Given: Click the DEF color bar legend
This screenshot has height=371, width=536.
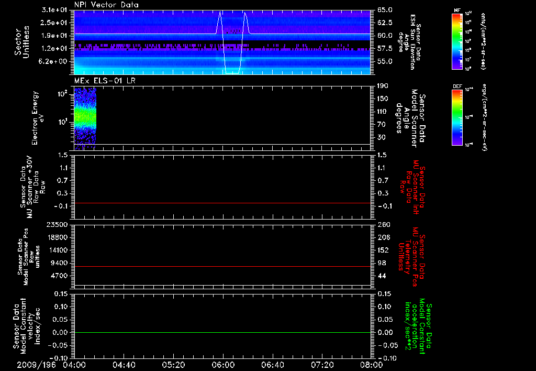Looking at the screenshot, I should [x=457, y=117].
